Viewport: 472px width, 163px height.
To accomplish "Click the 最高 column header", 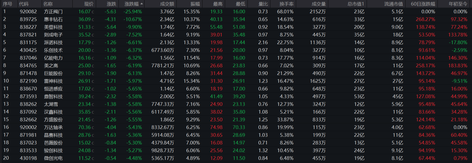I will coord(217,4).
